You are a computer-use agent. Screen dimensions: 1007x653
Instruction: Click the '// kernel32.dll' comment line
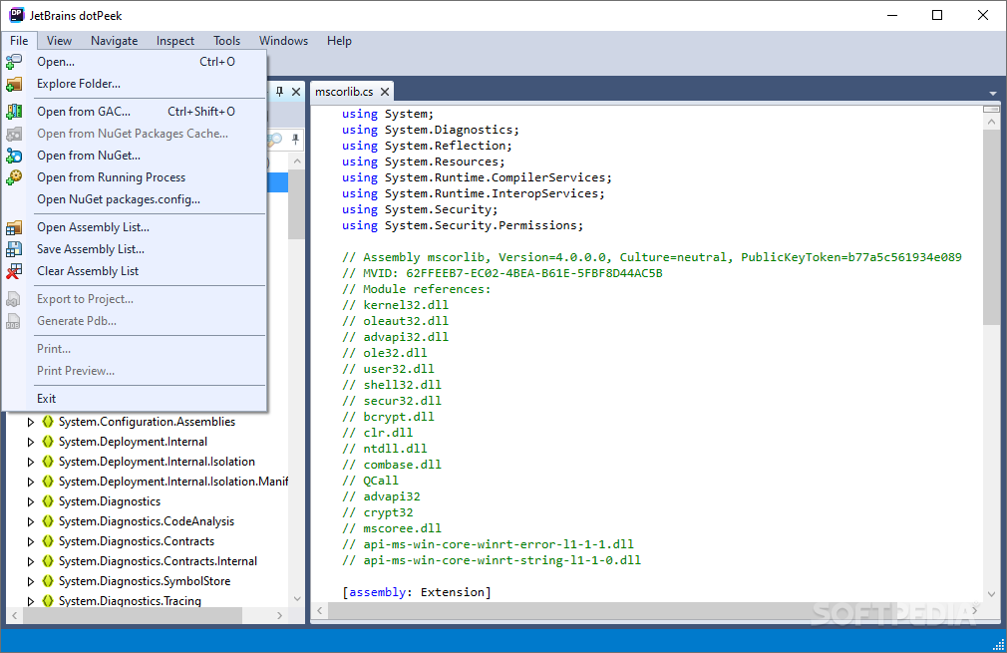click(395, 305)
